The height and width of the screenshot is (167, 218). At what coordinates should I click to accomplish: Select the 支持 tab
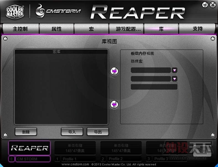tap(198, 29)
